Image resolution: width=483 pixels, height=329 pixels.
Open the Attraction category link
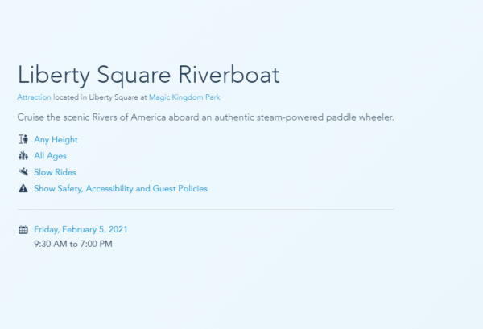[34, 97]
